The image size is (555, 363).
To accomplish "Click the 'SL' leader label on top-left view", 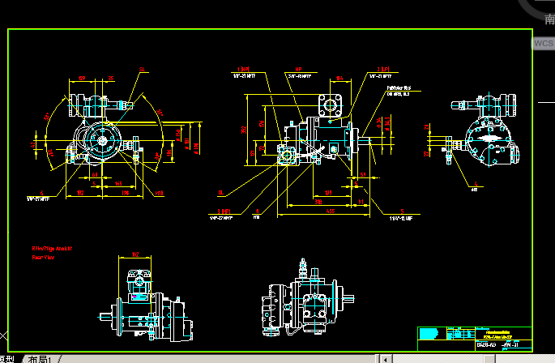I will click(x=143, y=70).
